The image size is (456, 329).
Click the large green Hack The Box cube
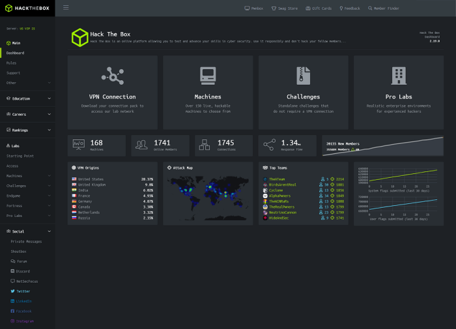click(x=79, y=37)
